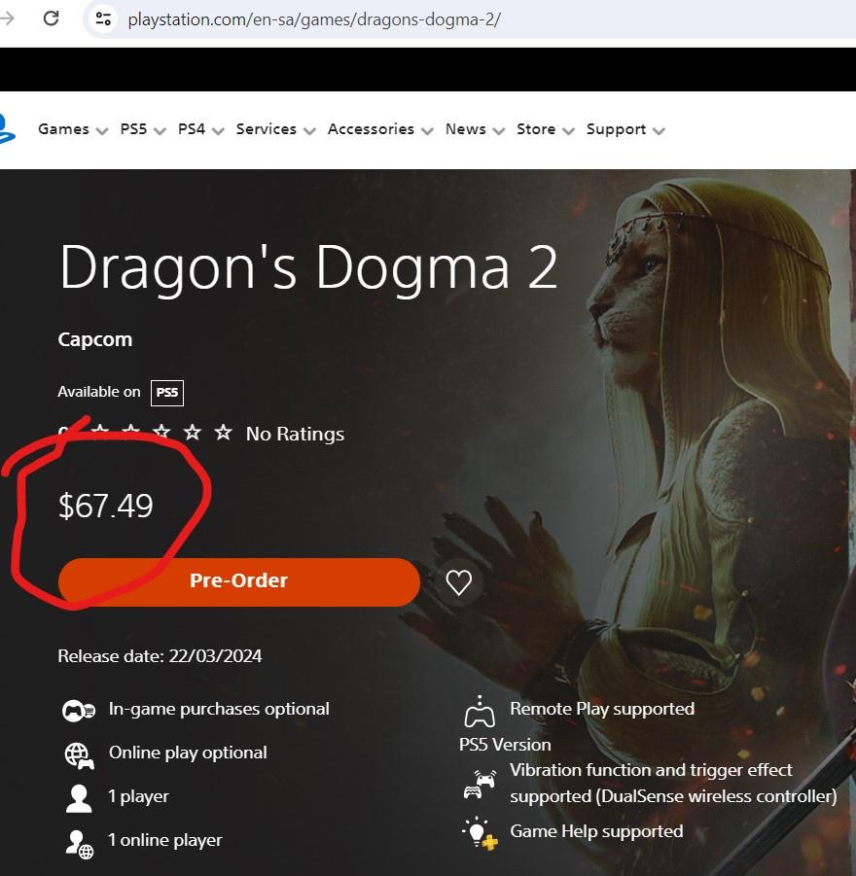The image size is (856, 876).
Task: Expand PS4 dropdown chevron
Action: point(219,131)
